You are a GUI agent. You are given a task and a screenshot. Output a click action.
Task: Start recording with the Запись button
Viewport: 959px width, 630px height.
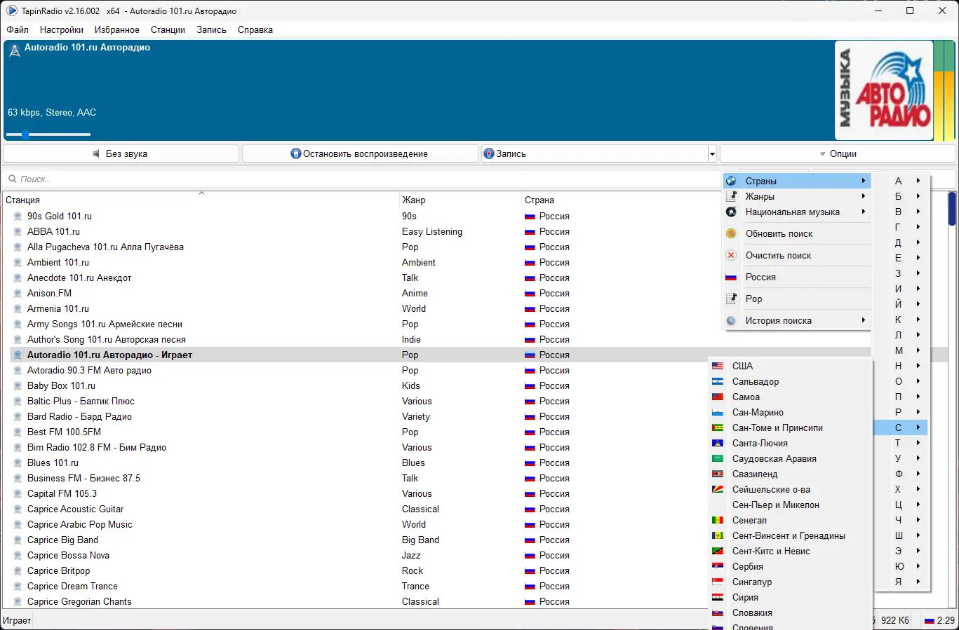tap(594, 153)
